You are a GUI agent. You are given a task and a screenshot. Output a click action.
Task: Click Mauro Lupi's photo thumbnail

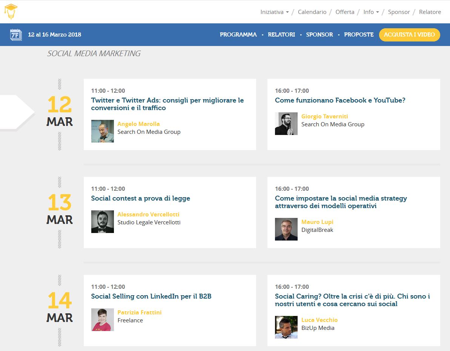click(x=286, y=229)
